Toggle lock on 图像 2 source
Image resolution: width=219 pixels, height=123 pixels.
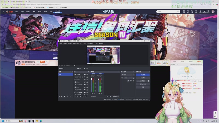87,82
